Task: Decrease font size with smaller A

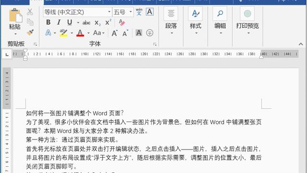Action: [125, 33]
